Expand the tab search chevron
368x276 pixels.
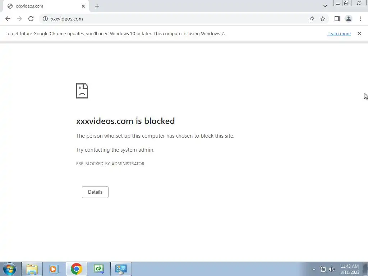(325, 6)
